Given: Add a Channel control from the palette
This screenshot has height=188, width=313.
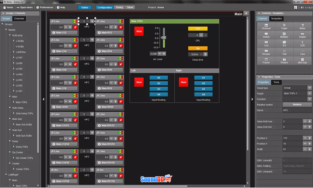Looking at the screenshot, I should click(266, 27).
